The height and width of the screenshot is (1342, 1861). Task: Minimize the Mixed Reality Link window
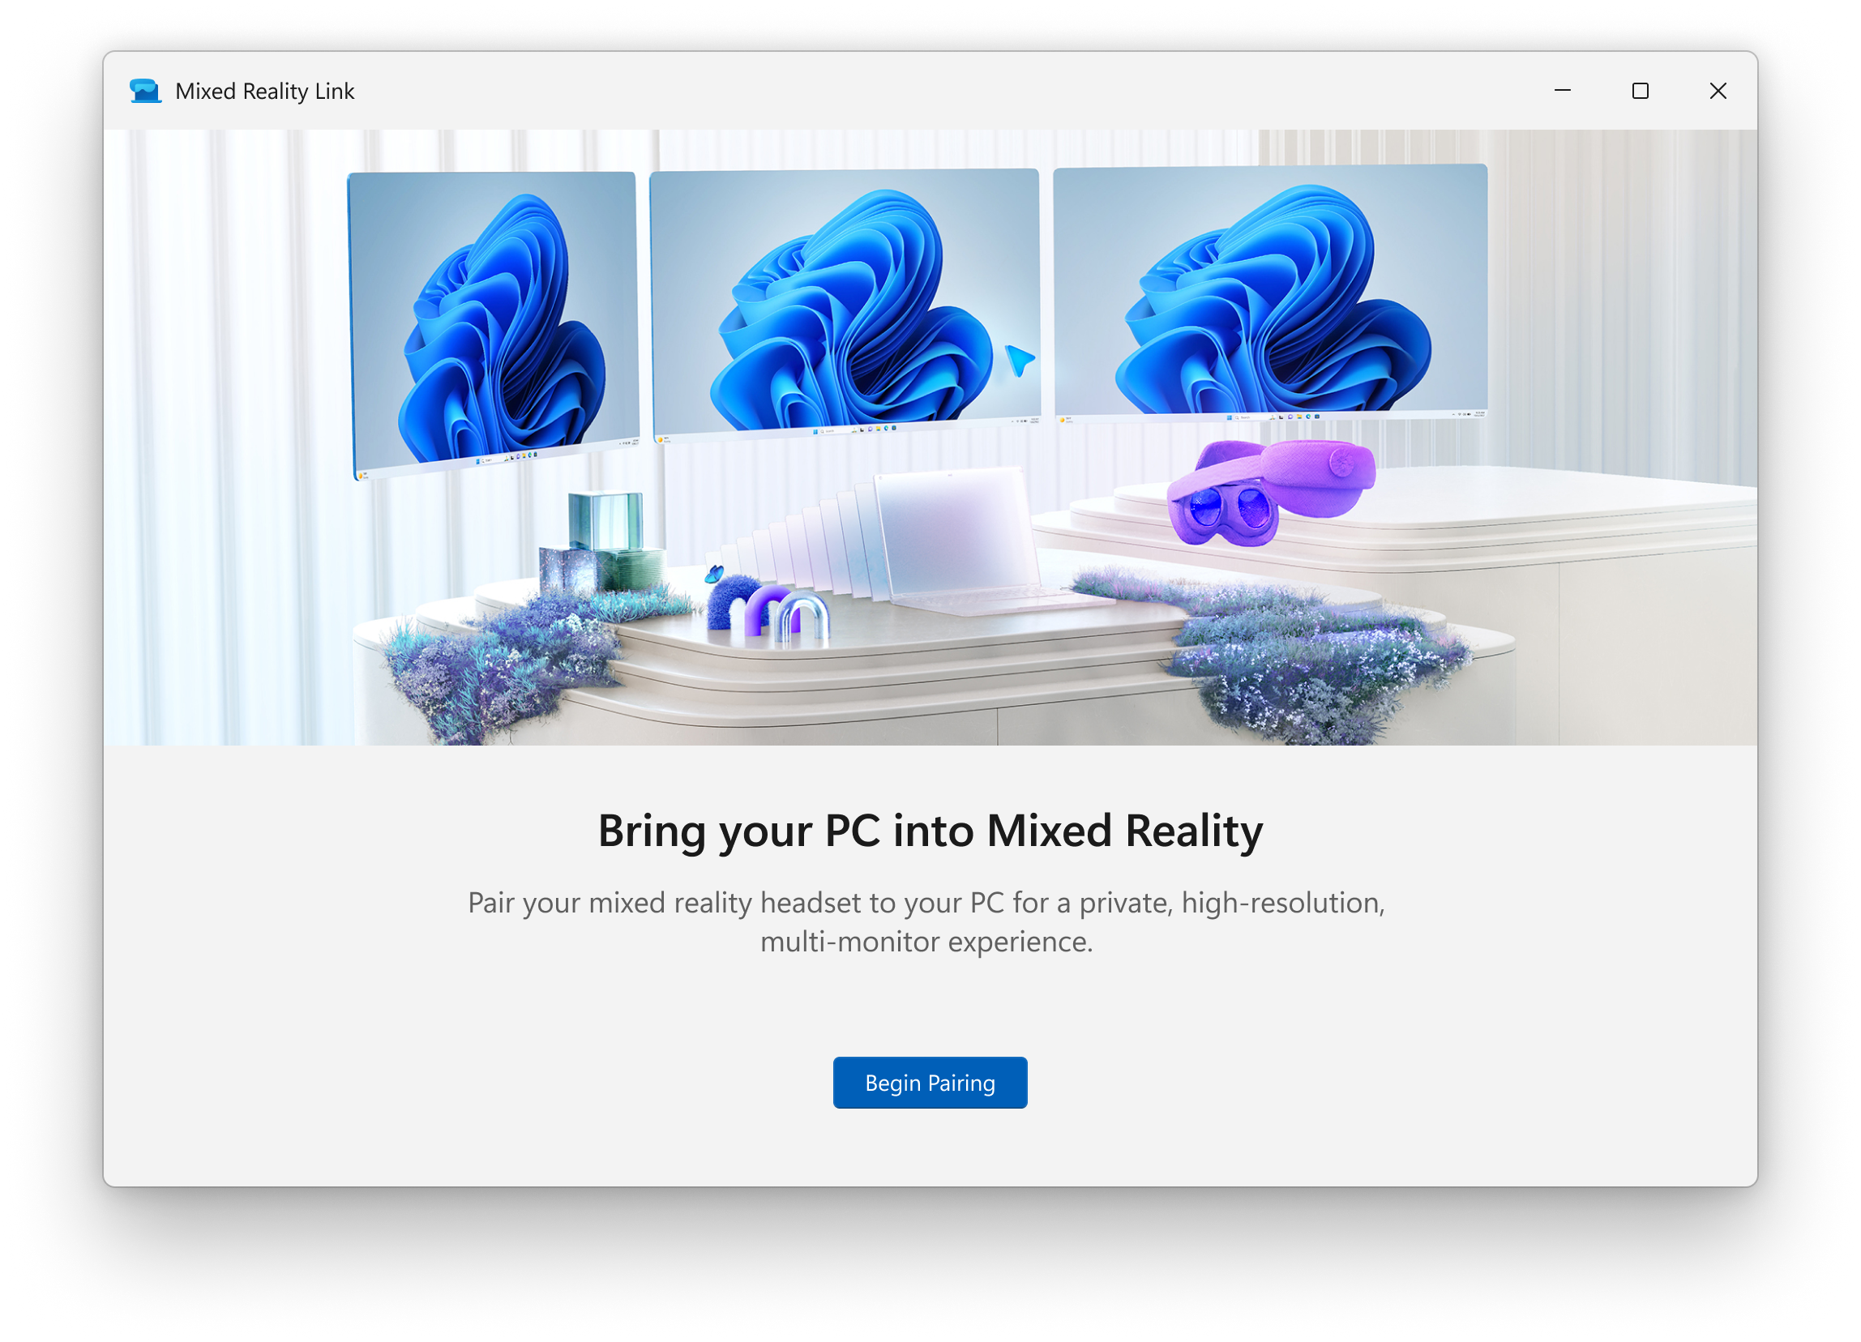(1563, 90)
